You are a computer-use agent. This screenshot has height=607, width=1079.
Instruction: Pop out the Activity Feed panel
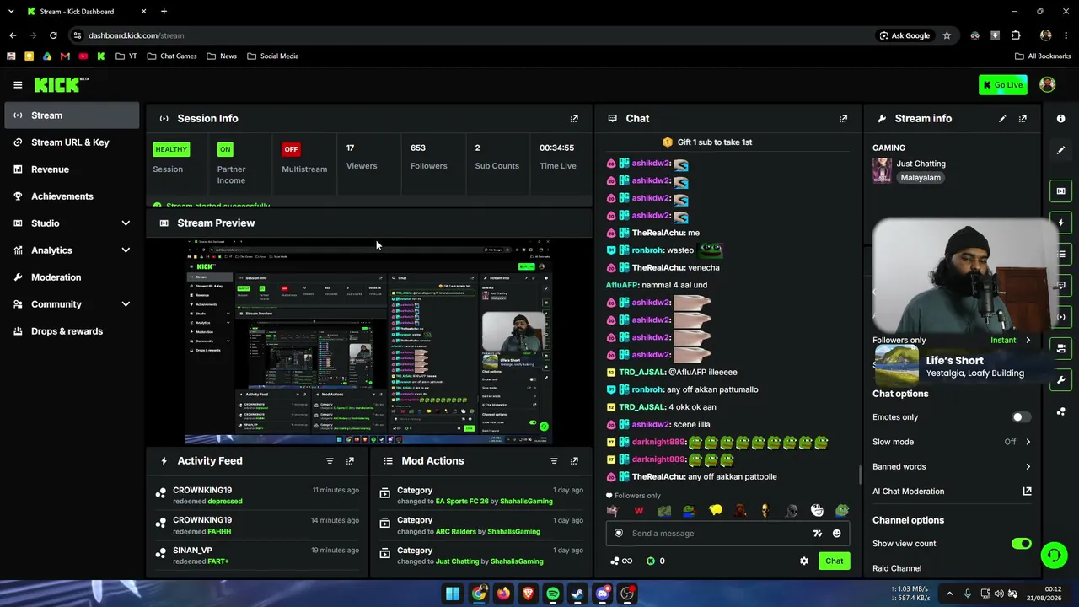pyautogui.click(x=350, y=461)
